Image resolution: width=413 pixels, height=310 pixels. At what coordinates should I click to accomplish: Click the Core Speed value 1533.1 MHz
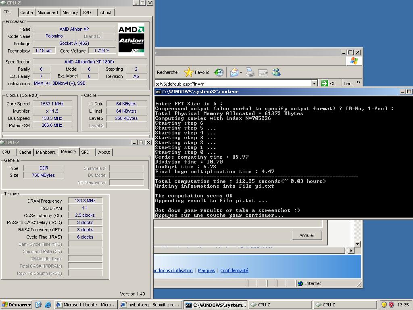point(52,104)
